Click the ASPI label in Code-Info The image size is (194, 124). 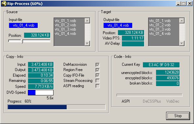(x=126, y=101)
